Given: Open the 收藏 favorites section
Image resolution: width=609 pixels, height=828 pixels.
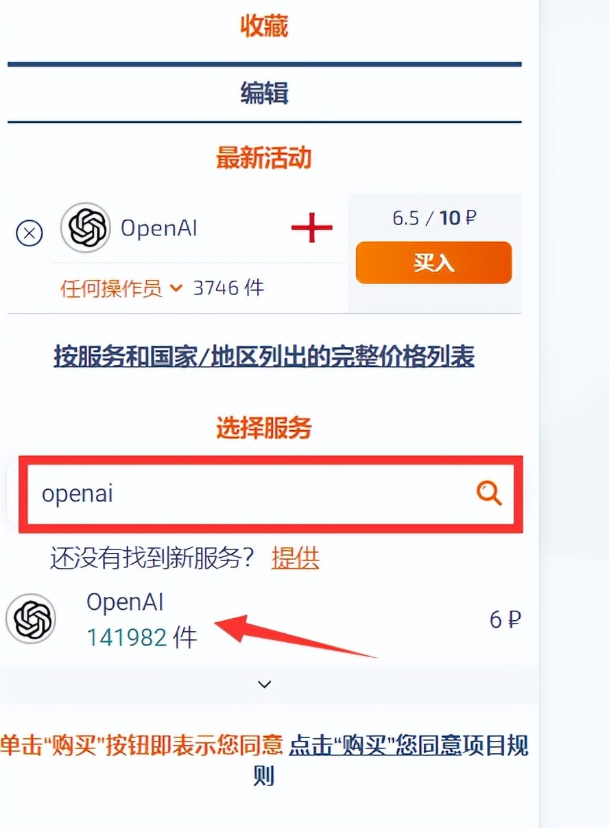Looking at the screenshot, I should [264, 26].
